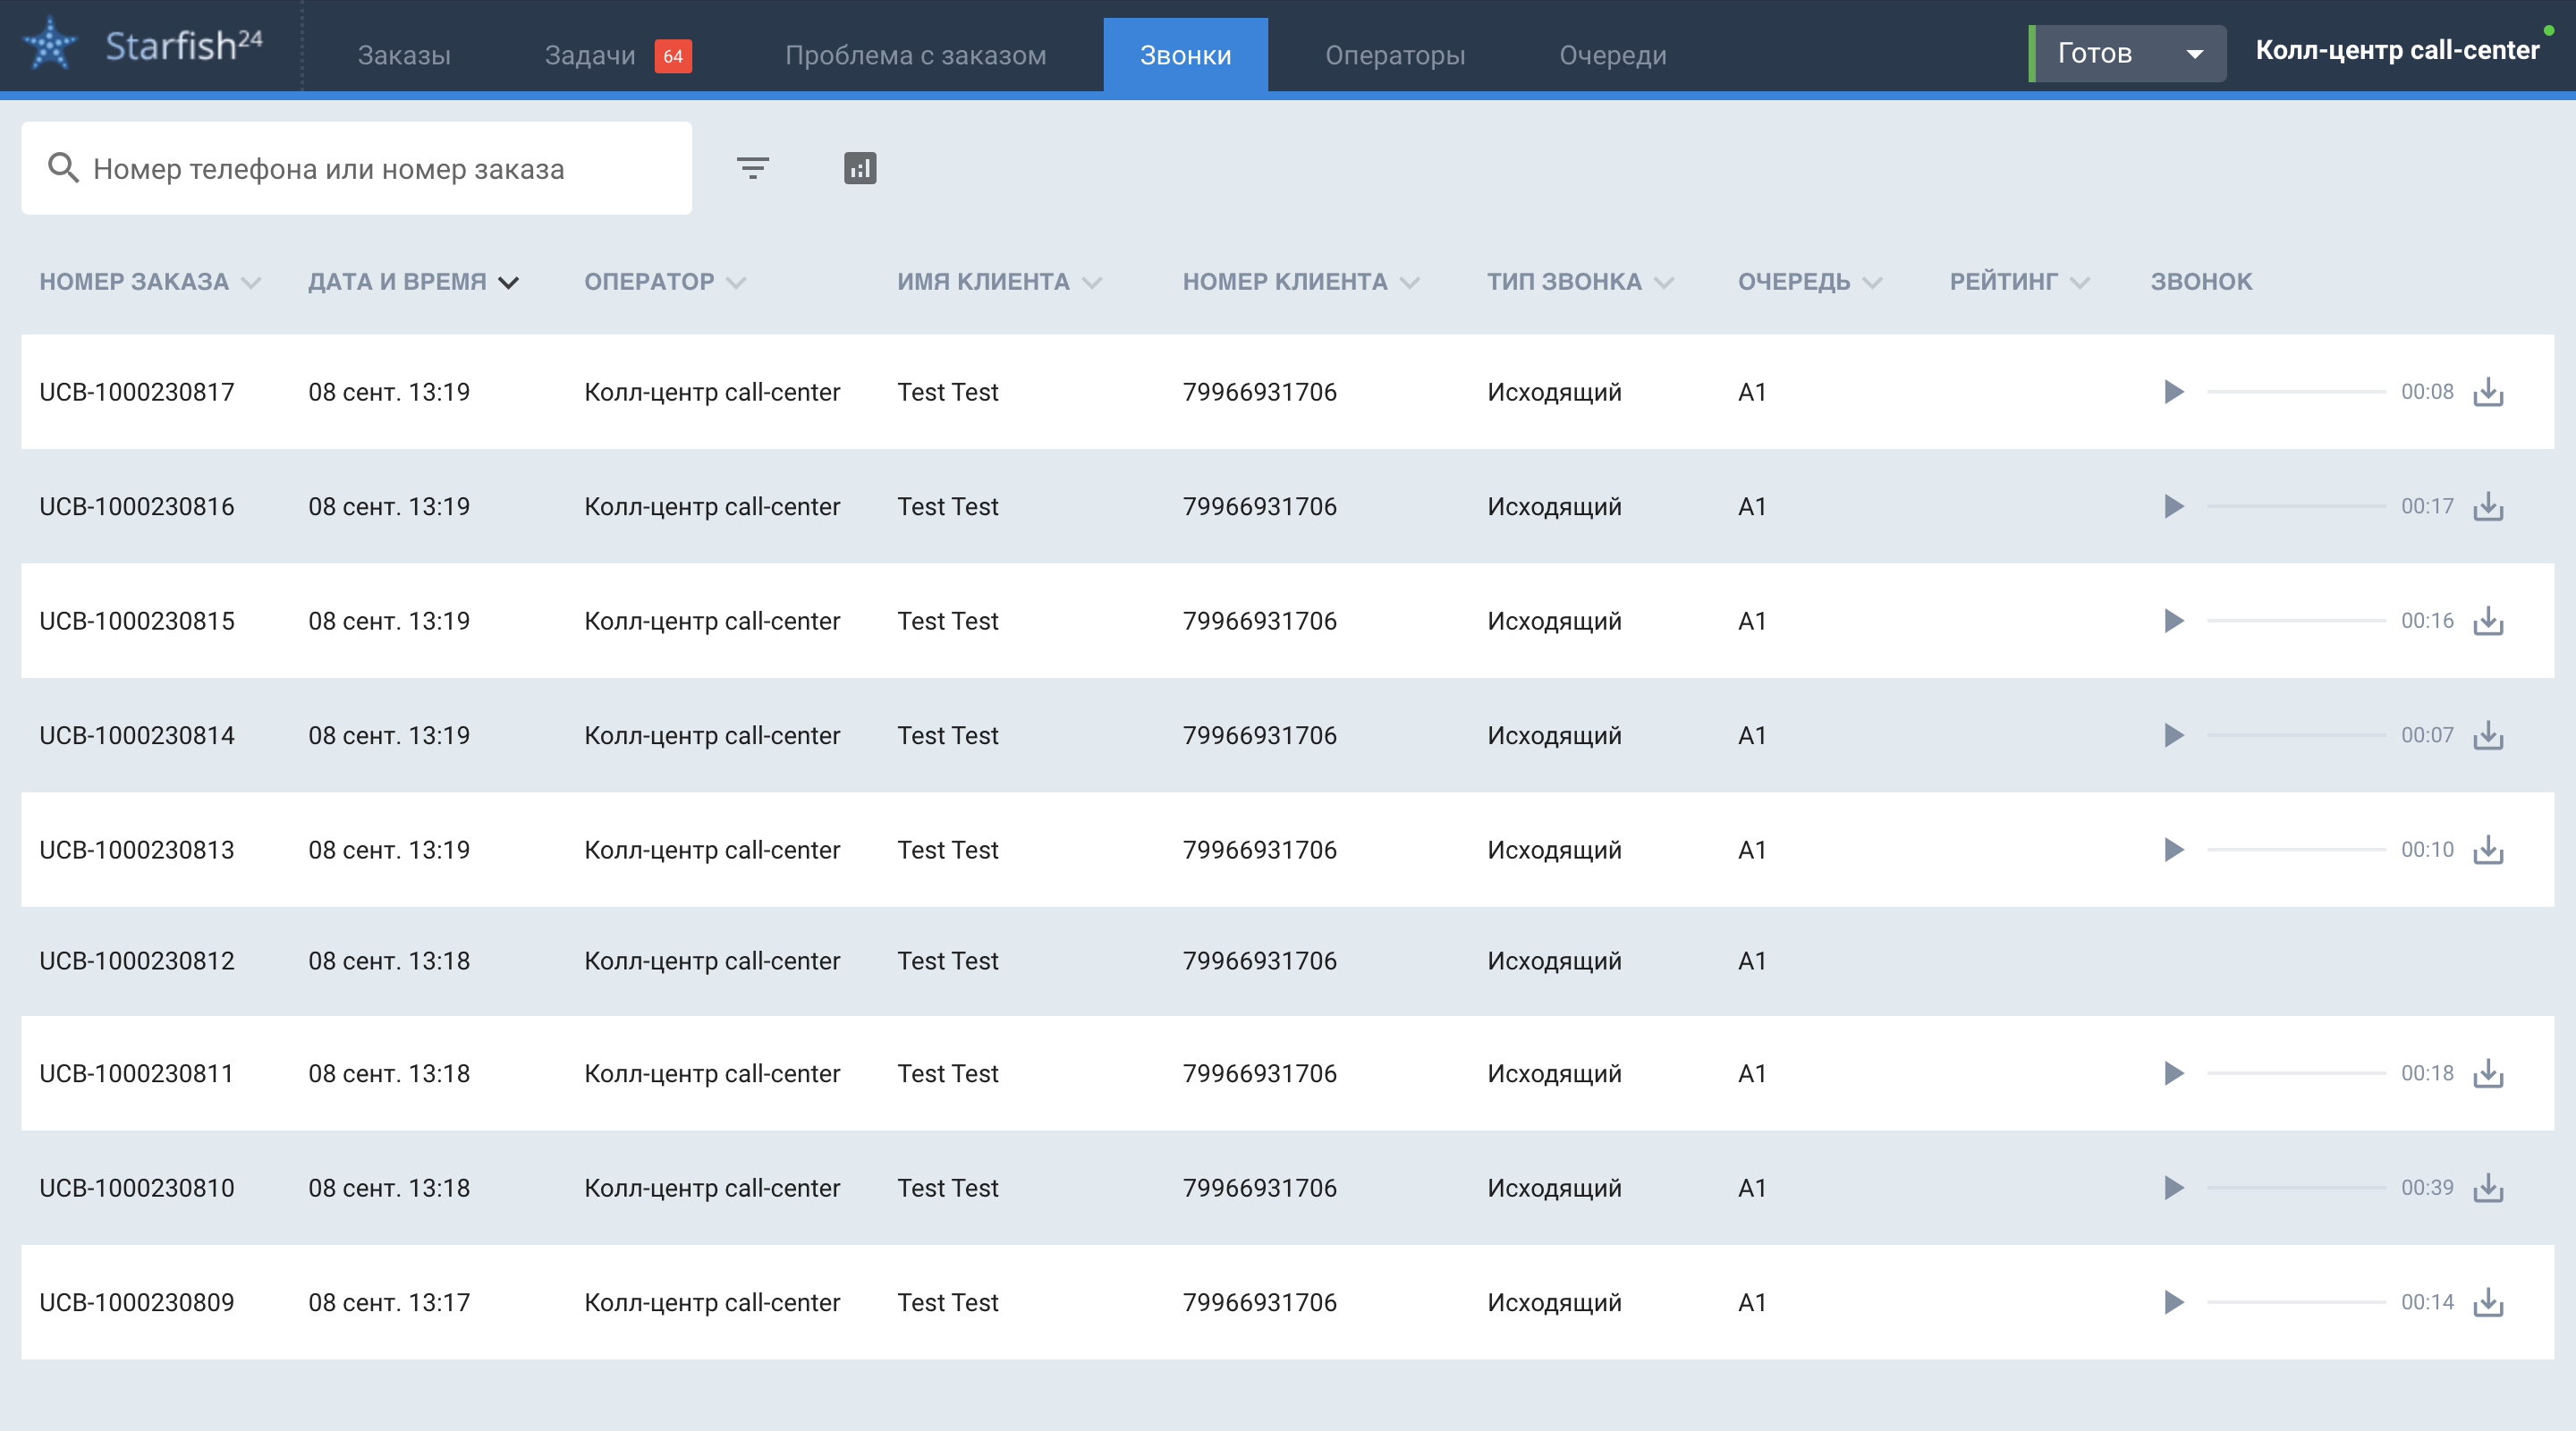The height and width of the screenshot is (1431, 2576).
Task: Play the call recording lasting 00:39
Action: pos(2173,1188)
